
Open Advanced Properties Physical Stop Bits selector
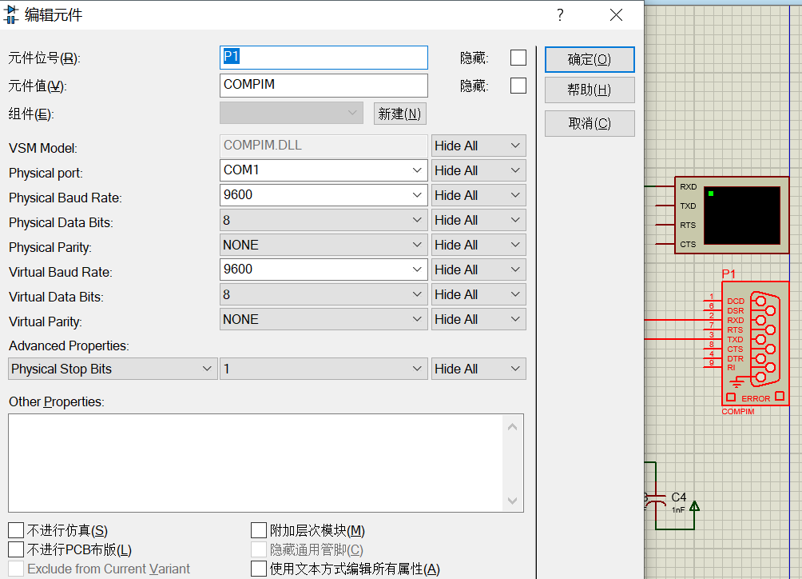tap(113, 369)
